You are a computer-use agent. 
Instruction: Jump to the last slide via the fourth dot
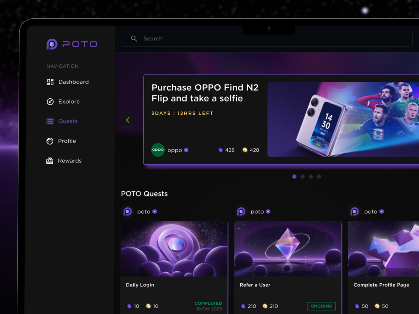[319, 177]
